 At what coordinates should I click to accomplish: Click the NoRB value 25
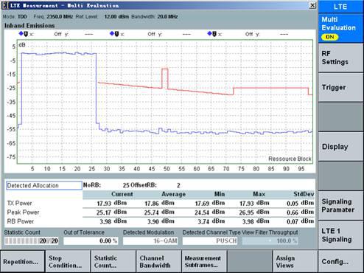(126, 185)
